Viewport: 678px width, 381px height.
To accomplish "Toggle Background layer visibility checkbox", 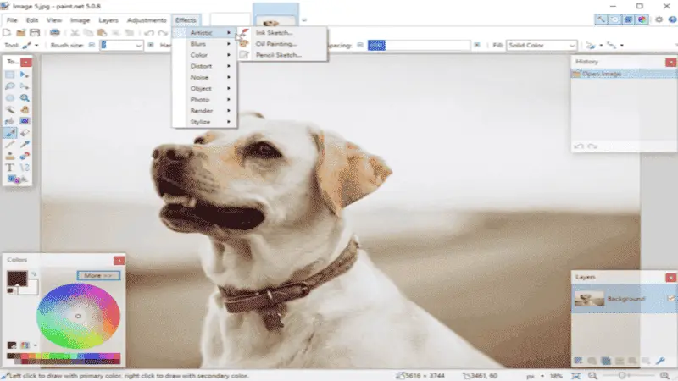I will (x=671, y=299).
